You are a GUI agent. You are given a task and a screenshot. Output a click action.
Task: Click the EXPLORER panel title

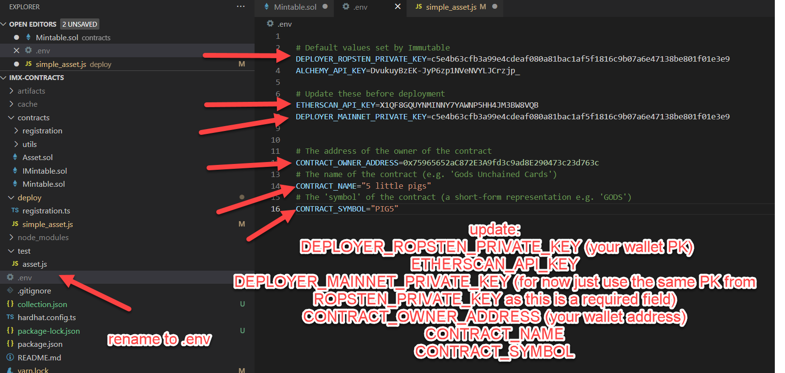click(x=24, y=7)
